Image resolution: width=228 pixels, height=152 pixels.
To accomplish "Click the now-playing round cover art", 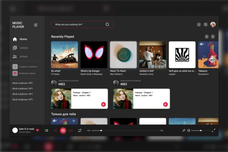I will click(x=15, y=130).
